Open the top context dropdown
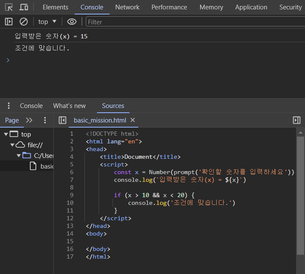The image size is (305, 274). coord(47,22)
